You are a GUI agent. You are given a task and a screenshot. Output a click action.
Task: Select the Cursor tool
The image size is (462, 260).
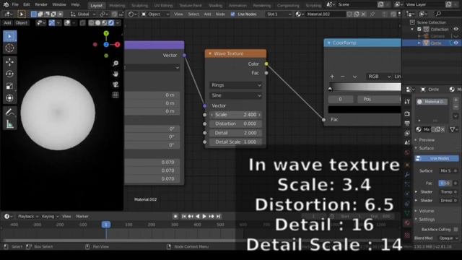coord(9,48)
